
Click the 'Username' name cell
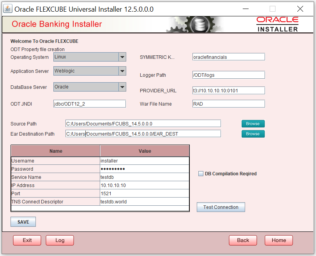coord(55,161)
